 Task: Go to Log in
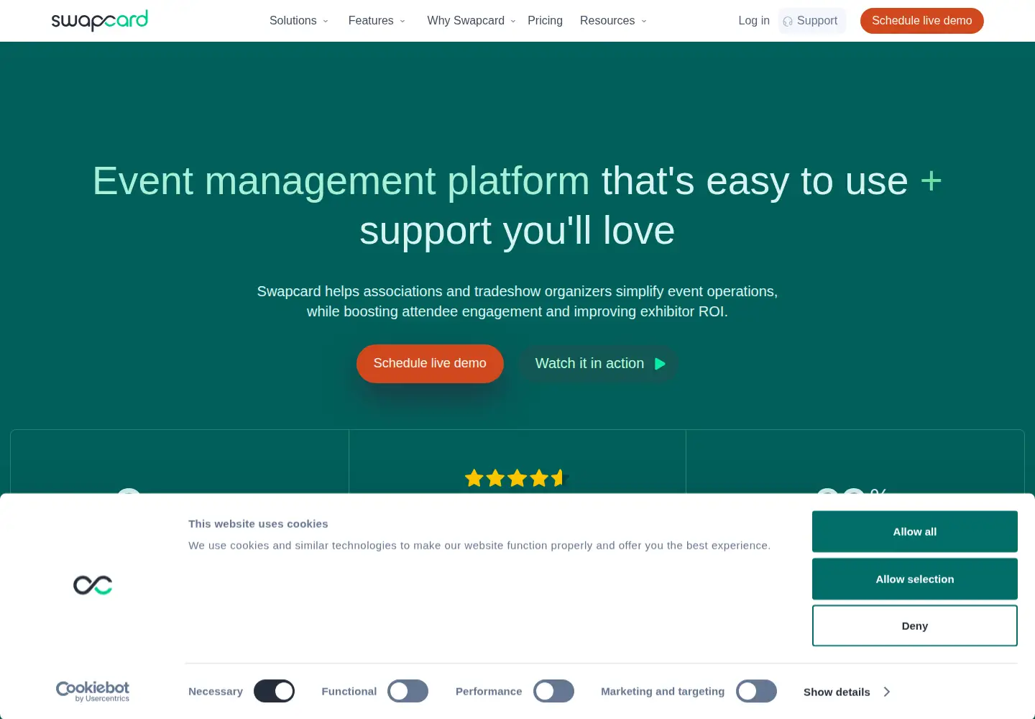point(754,21)
